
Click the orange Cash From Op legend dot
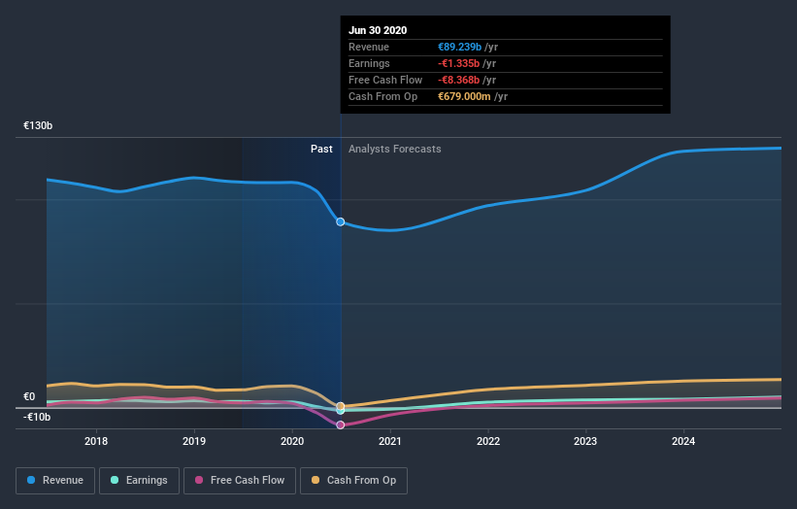315,480
